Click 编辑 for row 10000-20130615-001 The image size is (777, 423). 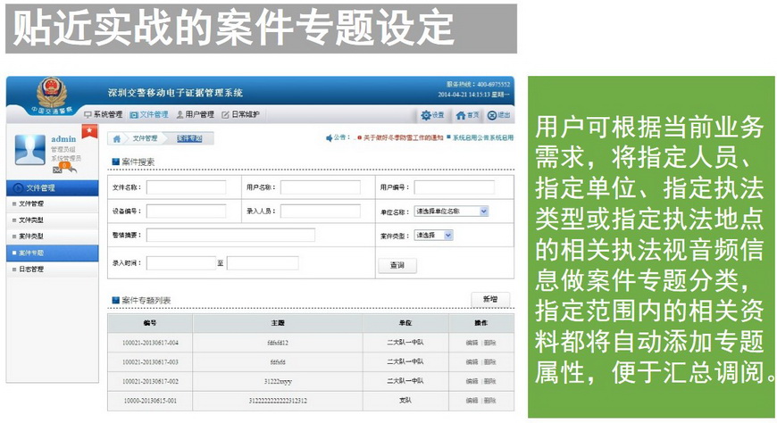472,401
